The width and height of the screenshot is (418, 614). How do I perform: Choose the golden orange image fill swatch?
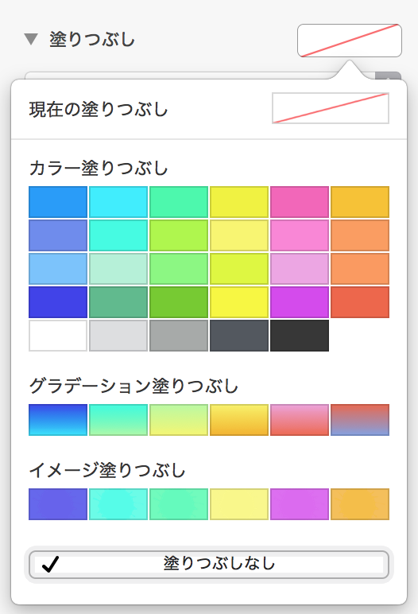(x=360, y=504)
